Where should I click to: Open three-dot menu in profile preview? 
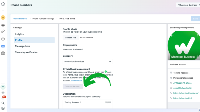coord(198,36)
